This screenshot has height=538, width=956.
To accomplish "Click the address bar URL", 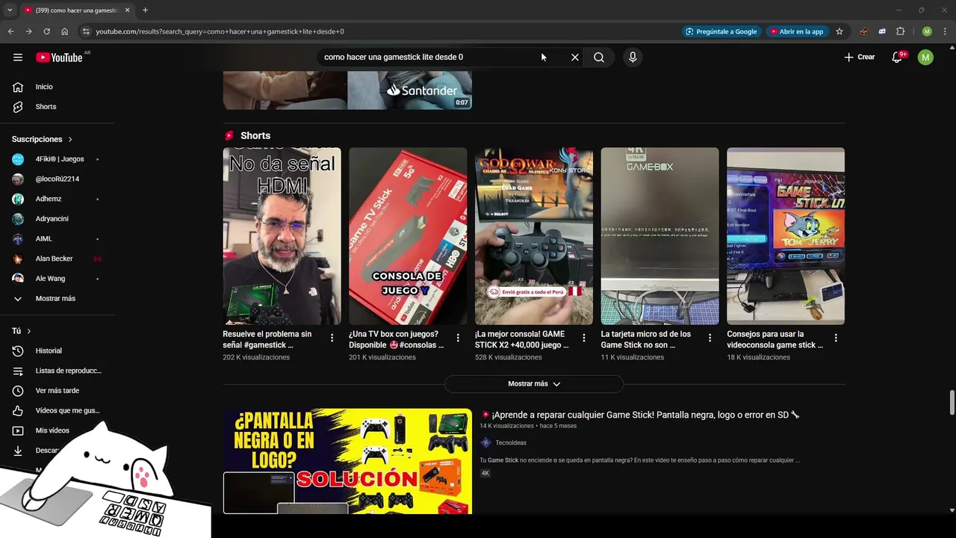I will [x=220, y=31].
